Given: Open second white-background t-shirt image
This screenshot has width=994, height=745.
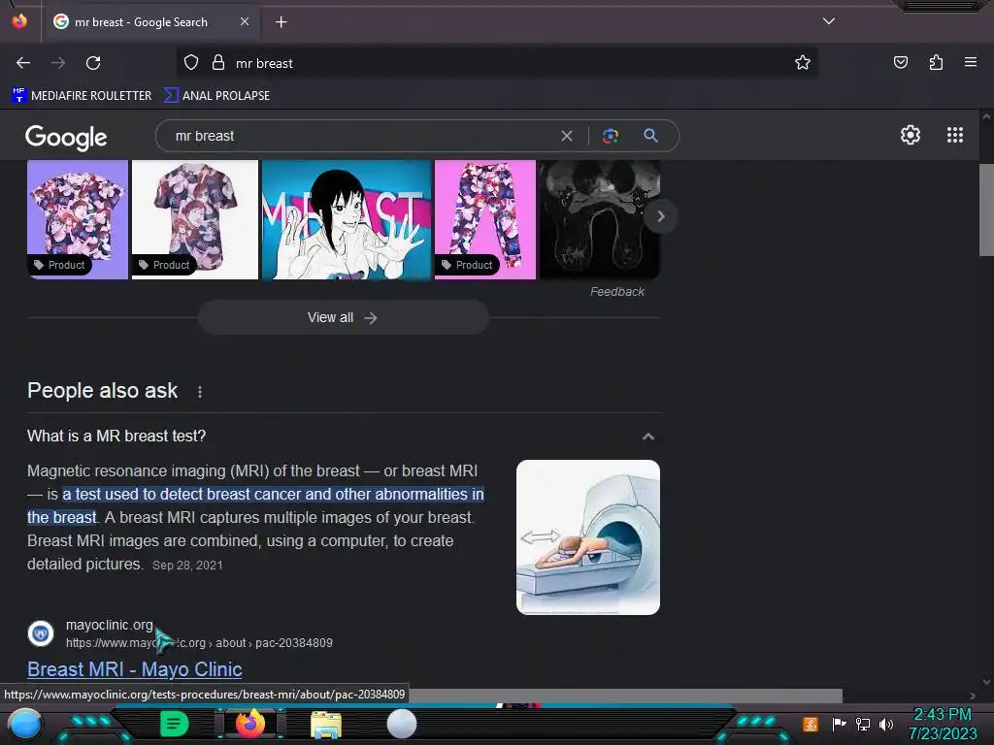Looking at the screenshot, I should (194, 219).
